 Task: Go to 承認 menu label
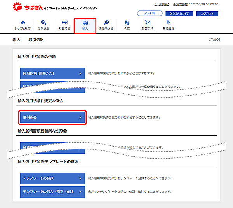(x=127, y=28)
